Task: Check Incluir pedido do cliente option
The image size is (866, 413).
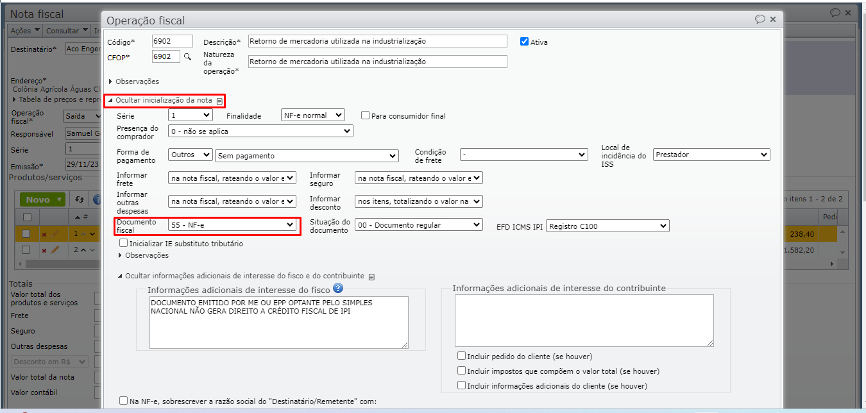Action: coord(461,356)
